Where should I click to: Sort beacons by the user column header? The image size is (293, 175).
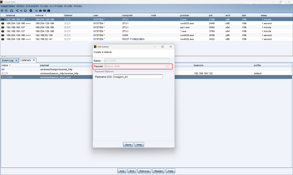click(107, 15)
